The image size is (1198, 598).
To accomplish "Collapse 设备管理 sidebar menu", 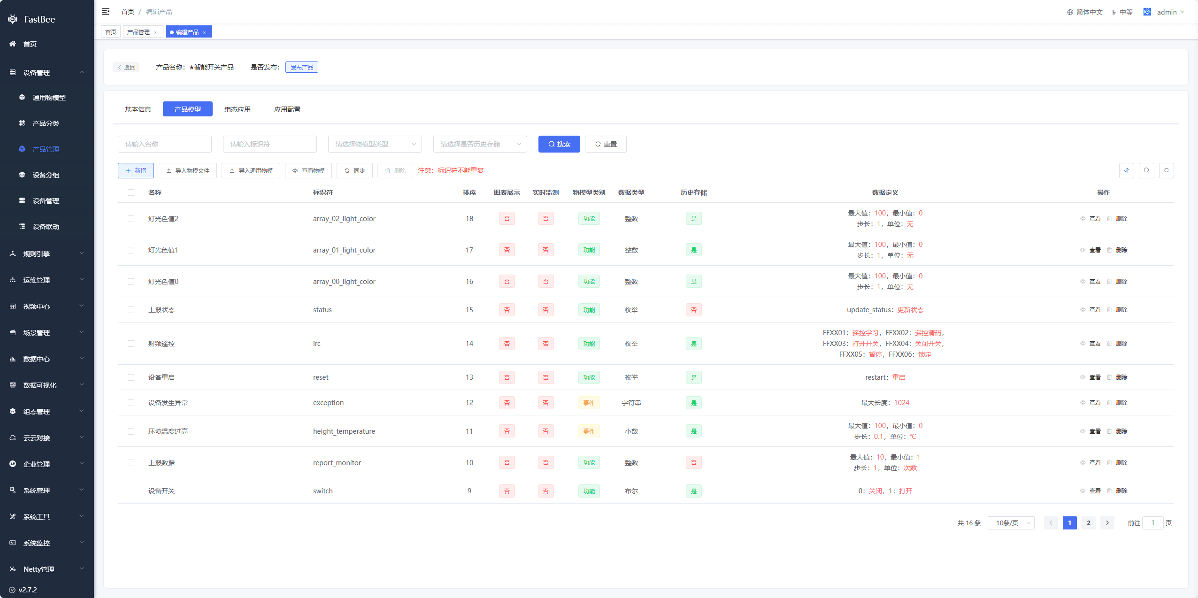I will click(x=47, y=72).
